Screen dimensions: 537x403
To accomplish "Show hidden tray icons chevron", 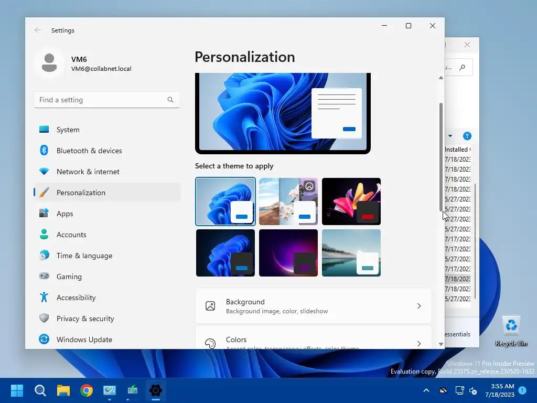I will (426, 390).
